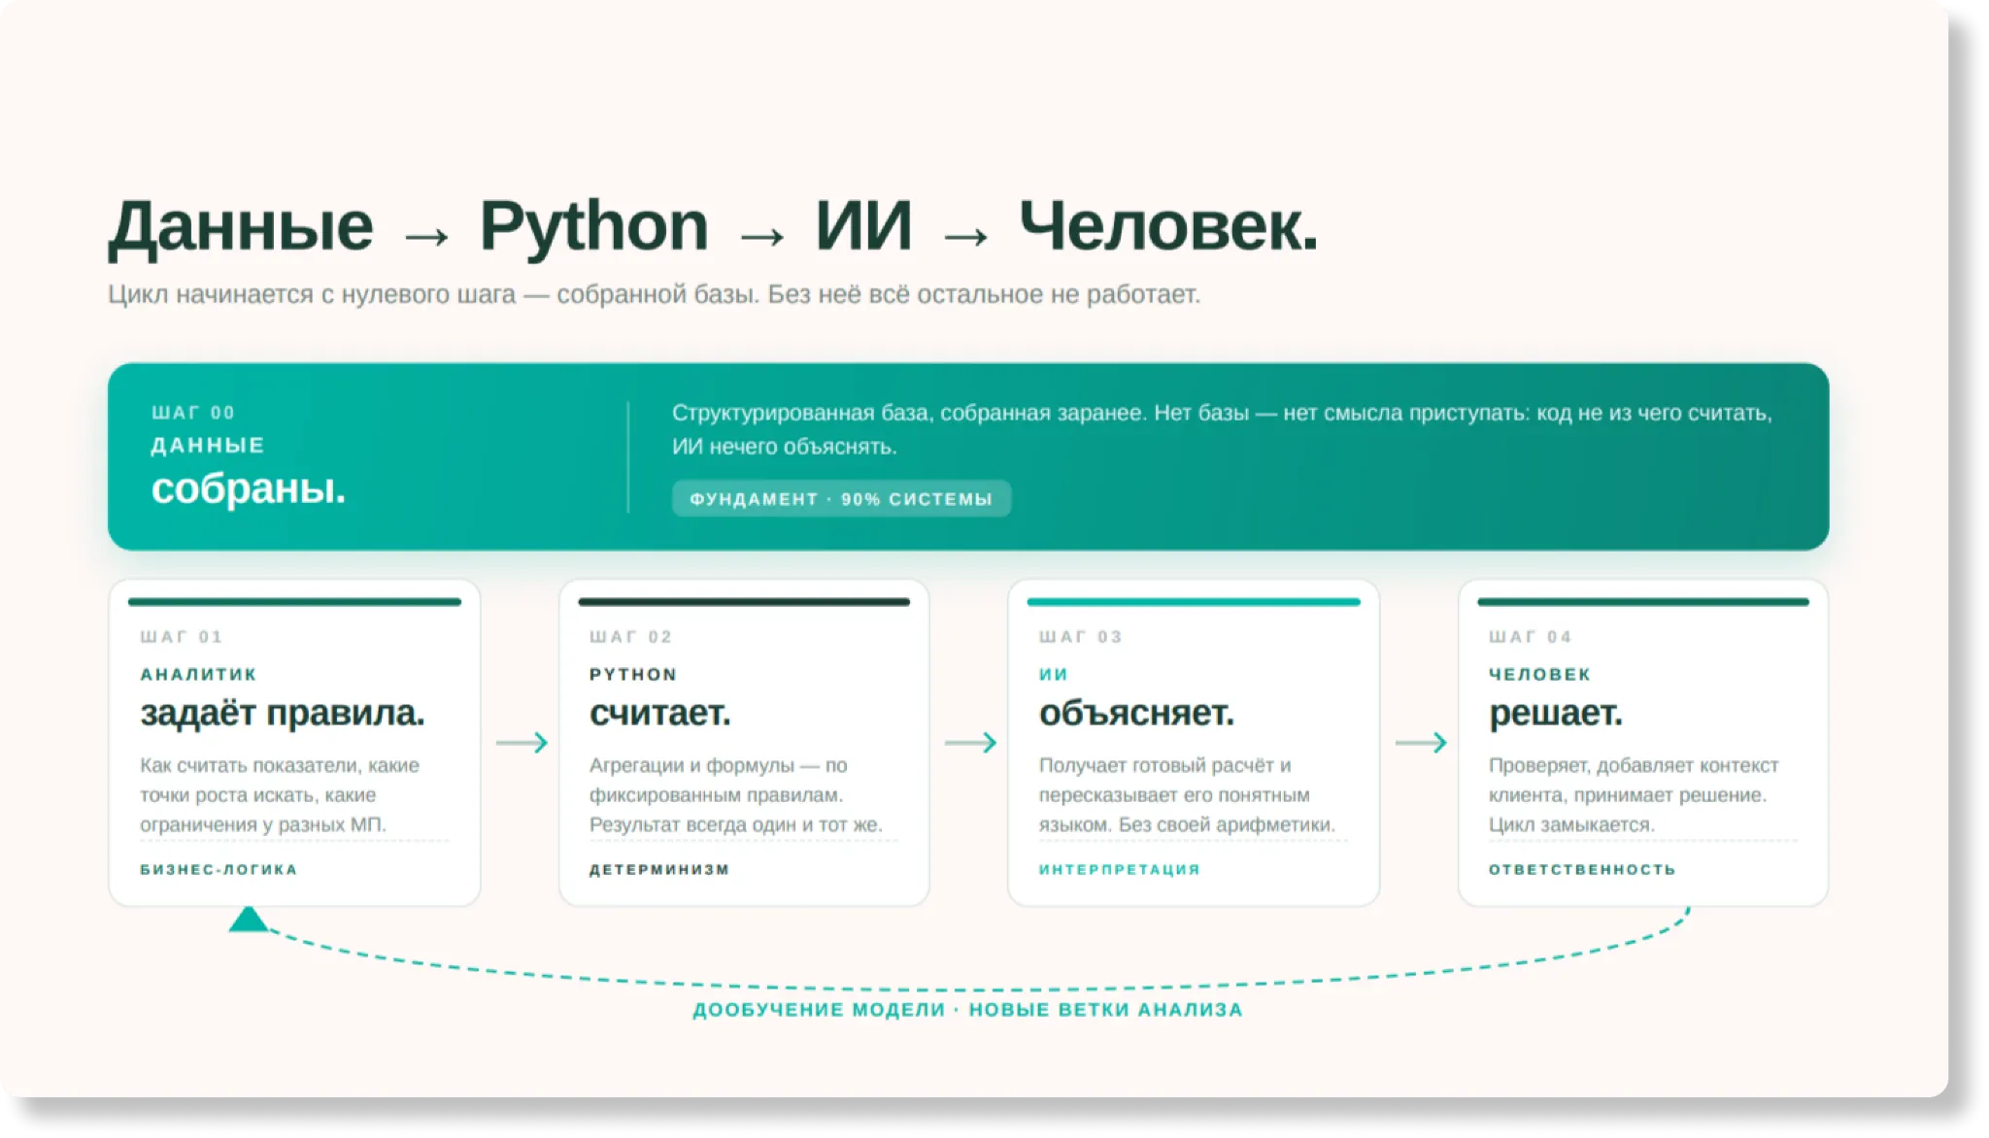Click the "ШАГ 02" label

[631, 637]
